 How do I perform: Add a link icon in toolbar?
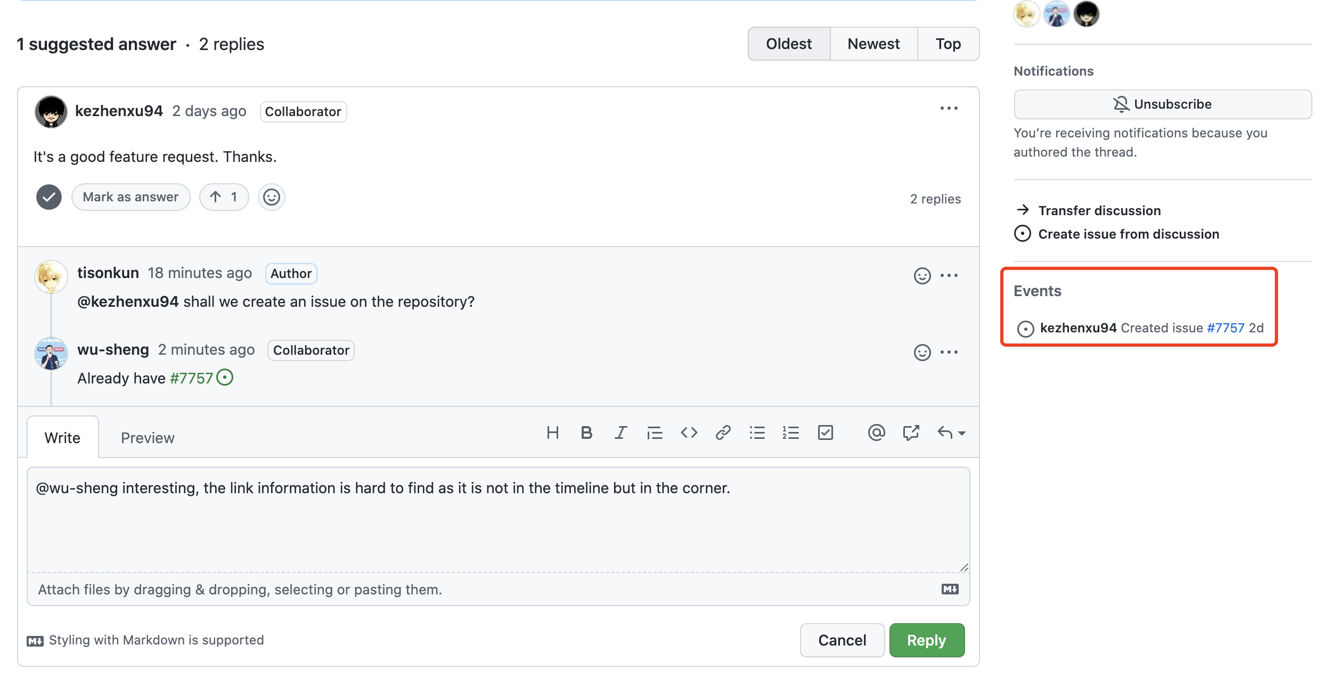pyautogui.click(x=723, y=433)
